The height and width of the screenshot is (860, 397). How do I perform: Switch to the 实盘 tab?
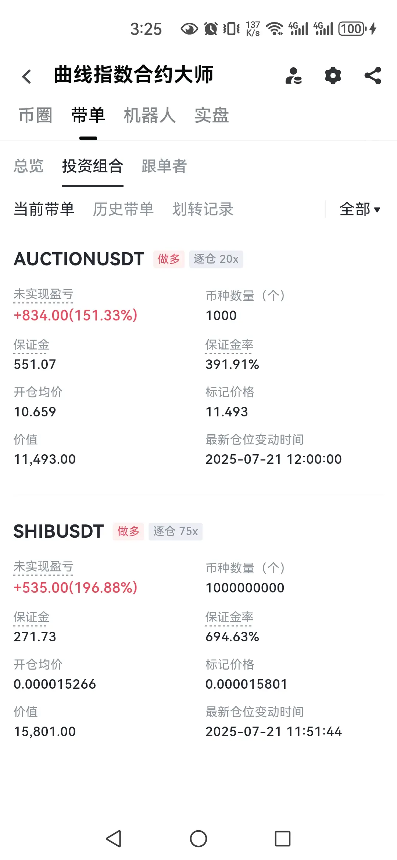(212, 115)
